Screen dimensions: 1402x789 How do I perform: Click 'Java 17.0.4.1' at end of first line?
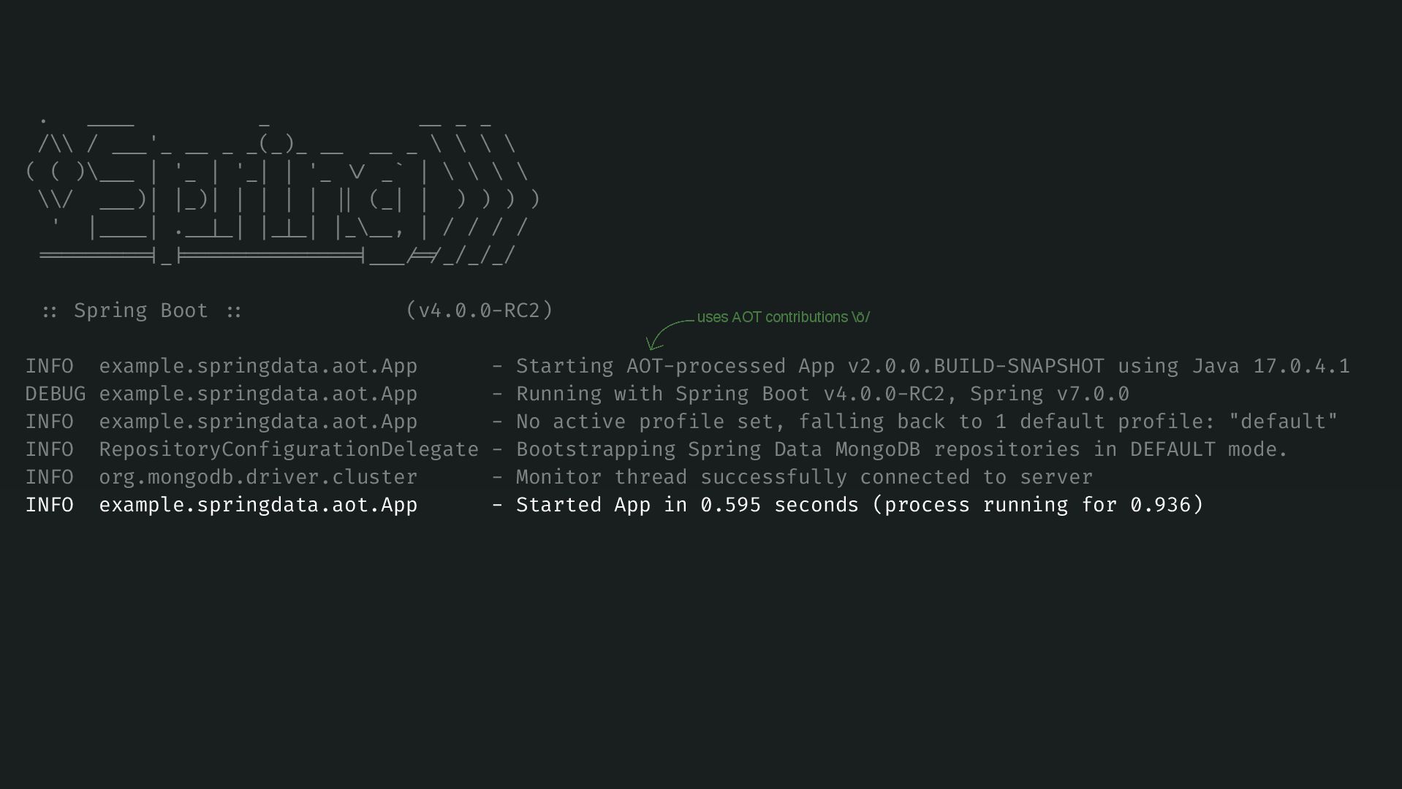[1270, 366]
